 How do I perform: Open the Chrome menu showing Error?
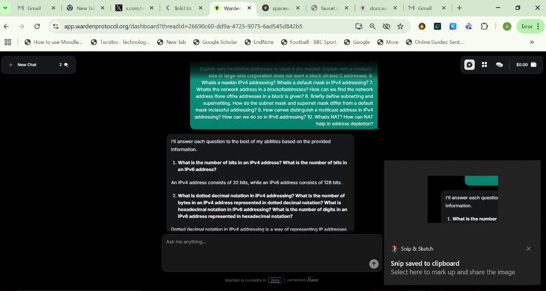pos(531,26)
